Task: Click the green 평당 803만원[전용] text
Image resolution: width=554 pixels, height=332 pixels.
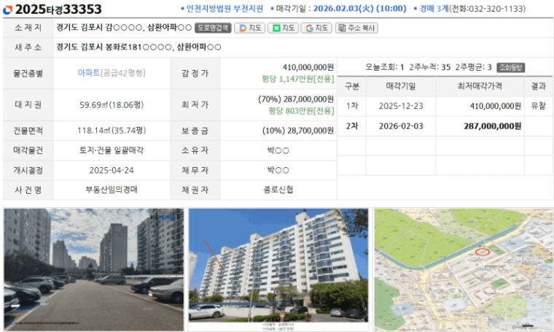Action: tap(301, 111)
